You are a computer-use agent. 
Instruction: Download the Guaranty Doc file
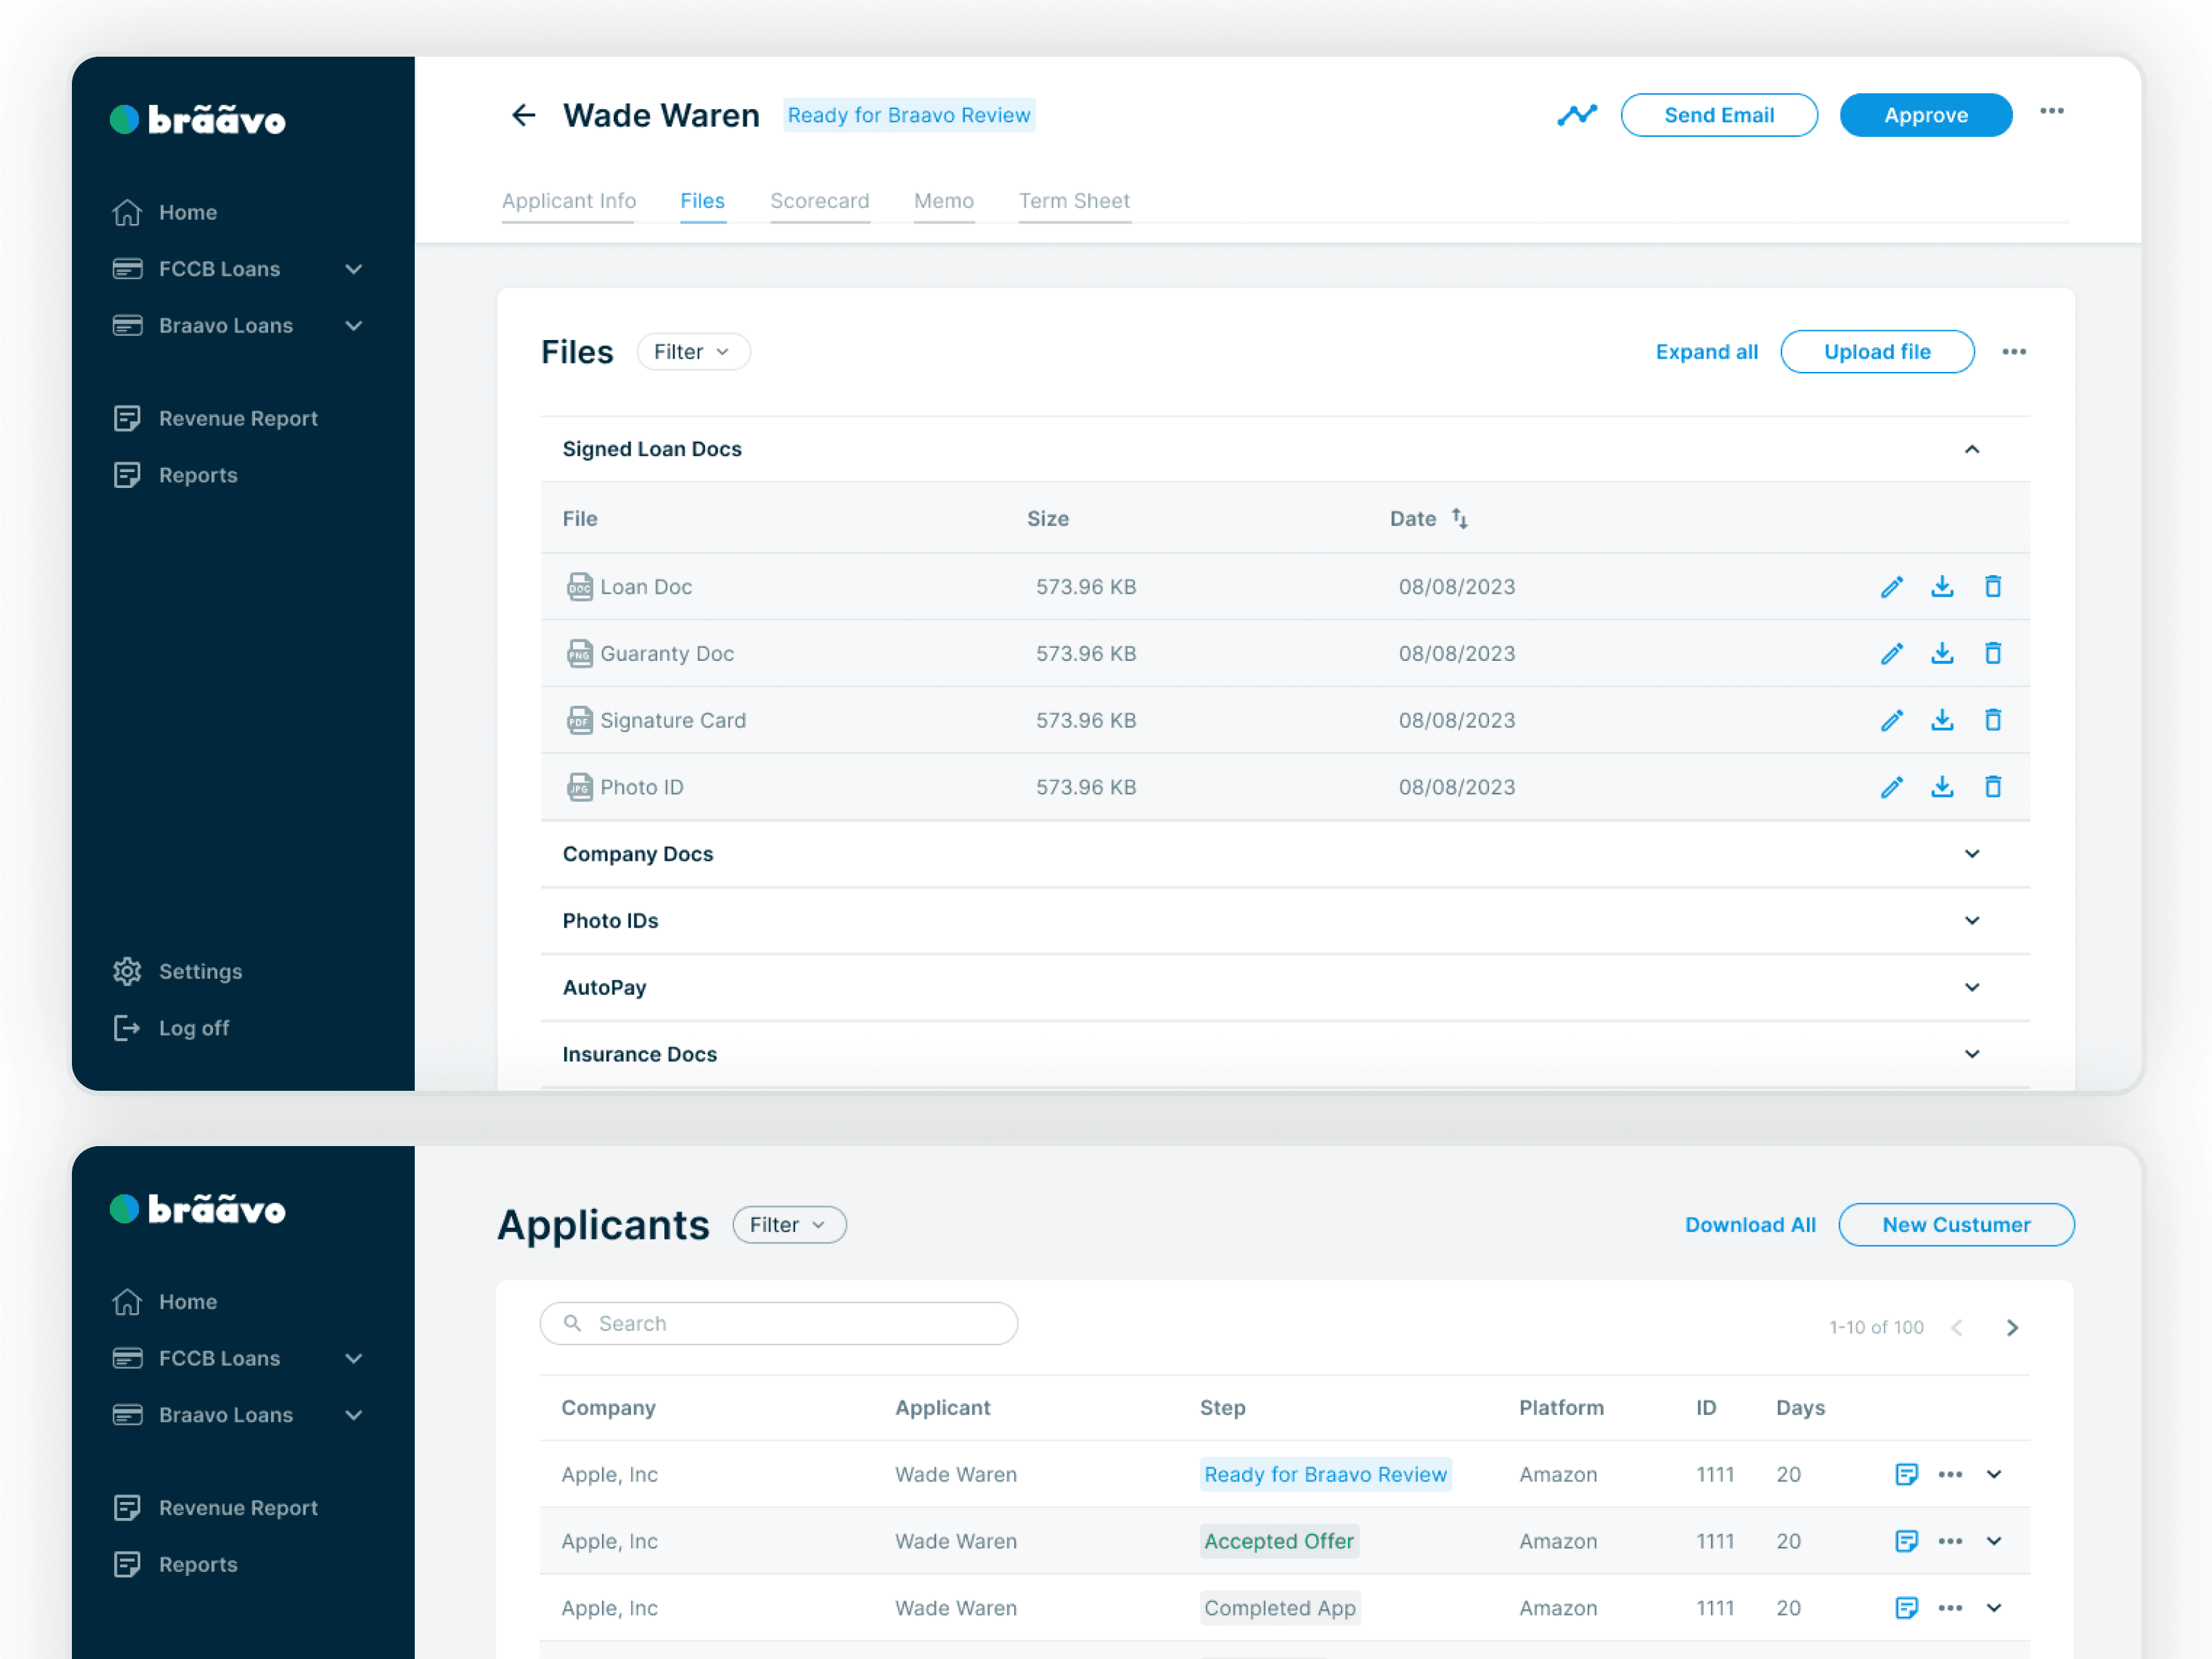(x=1941, y=653)
